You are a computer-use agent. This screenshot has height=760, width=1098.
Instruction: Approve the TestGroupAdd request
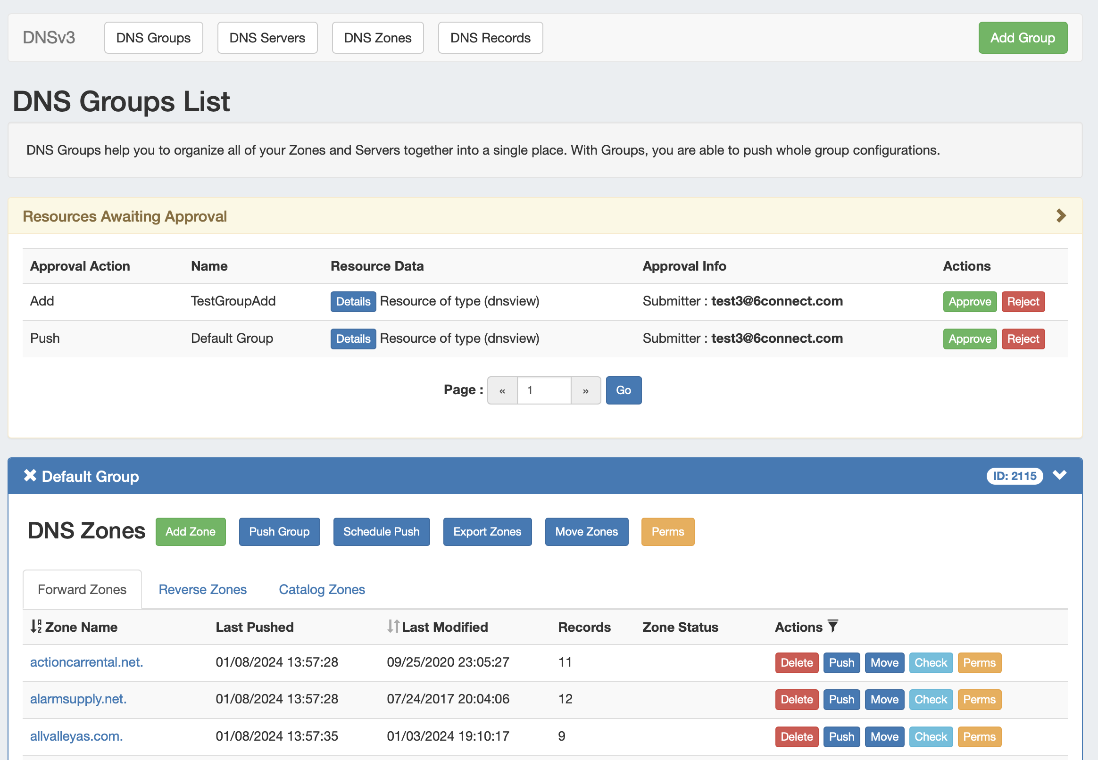[969, 301]
